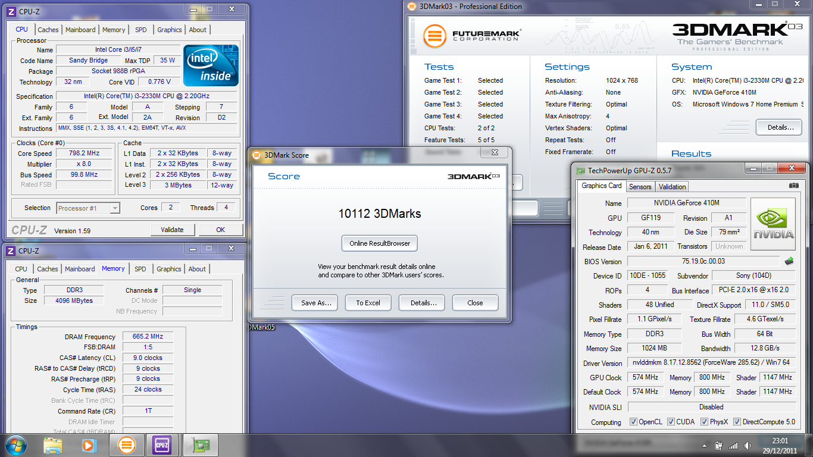Image resolution: width=813 pixels, height=457 pixels.
Task: Click the Specification field i3-2330M CPU
Action: (x=146, y=96)
